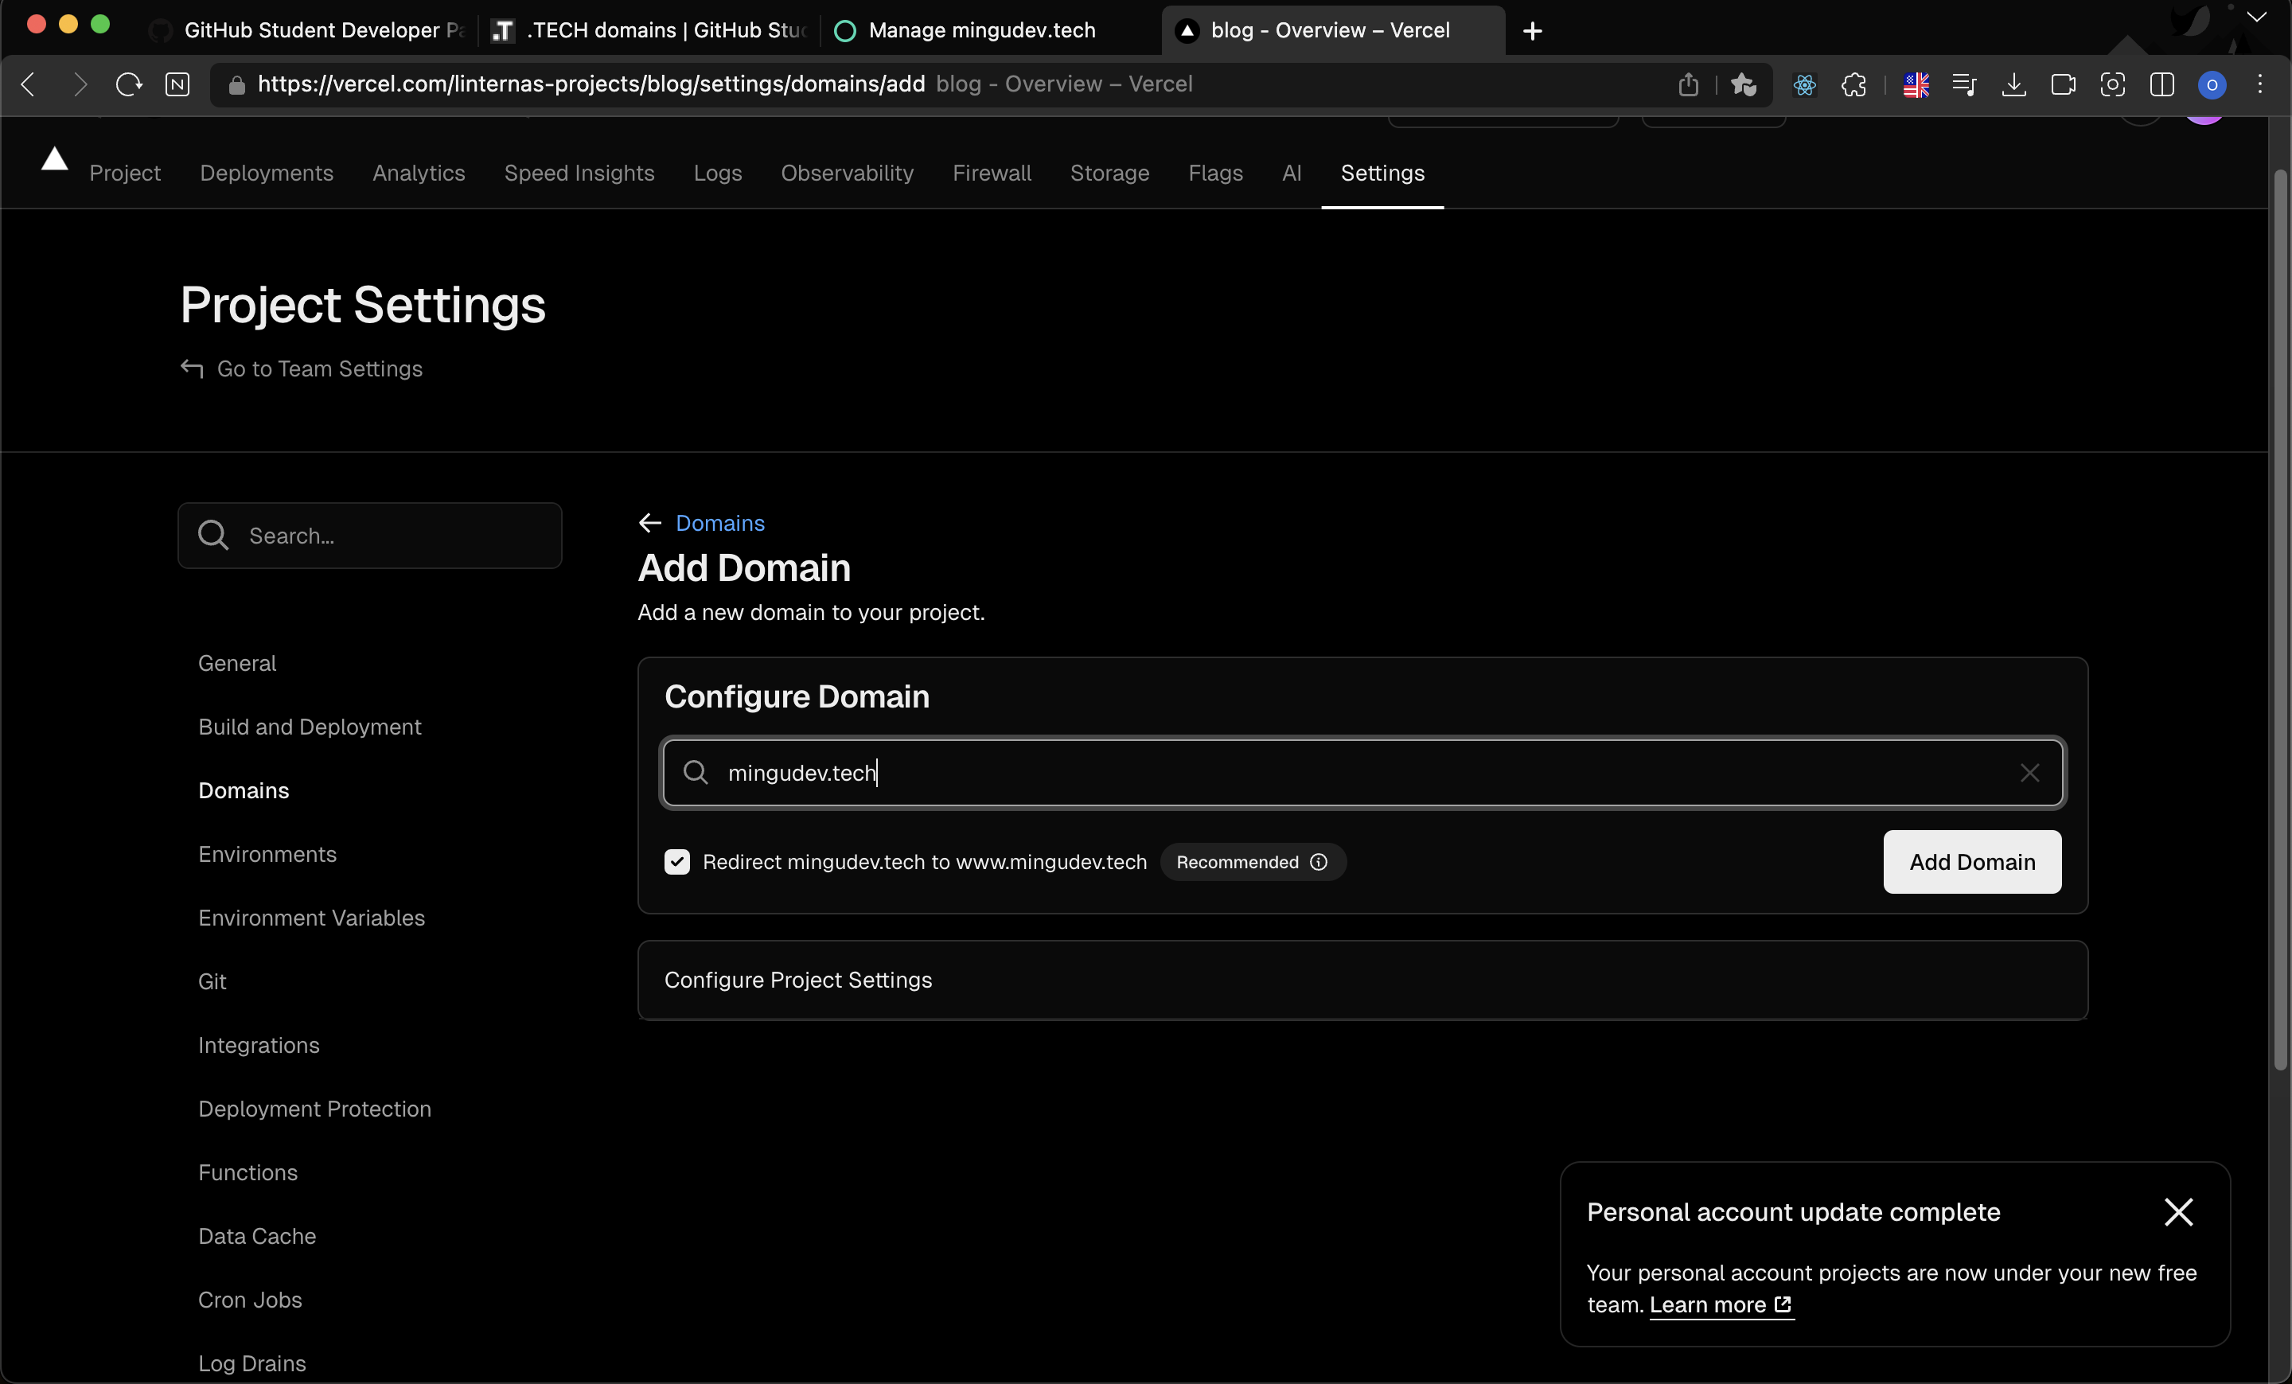Screen dimensions: 2292x1384
Task: Click the Recommended badge
Action: click(1252, 862)
